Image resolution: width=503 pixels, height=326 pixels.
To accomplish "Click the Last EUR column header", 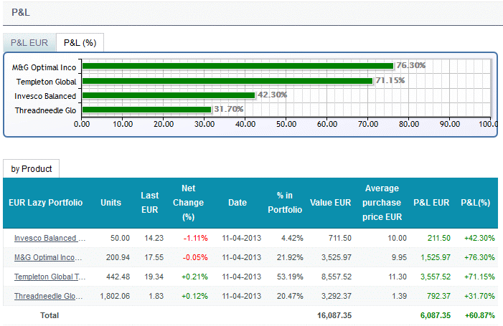I will (x=150, y=202).
